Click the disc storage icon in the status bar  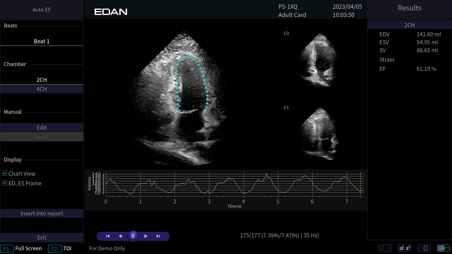pos(424,248)
